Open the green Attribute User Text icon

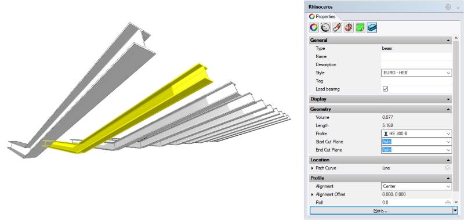coord(360,27)
